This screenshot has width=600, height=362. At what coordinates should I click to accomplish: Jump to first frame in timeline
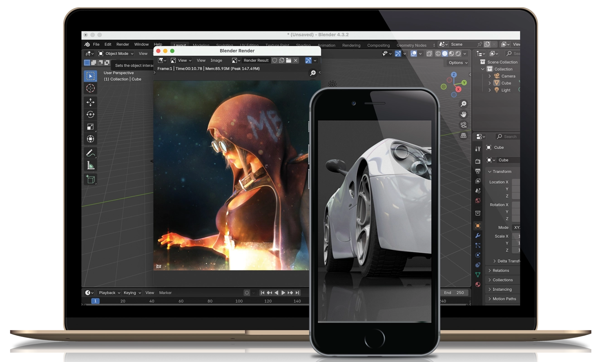(262, 293)
